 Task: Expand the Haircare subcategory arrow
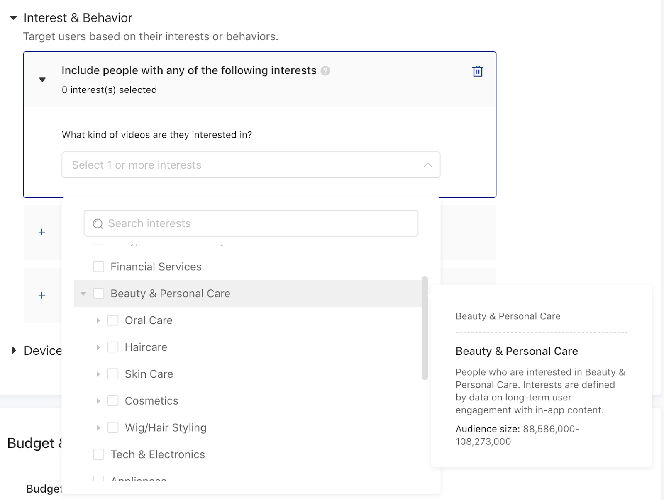[x=98, y=347]
